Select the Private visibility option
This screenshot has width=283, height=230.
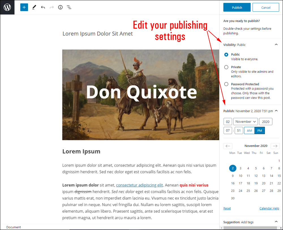pos(226,67)
